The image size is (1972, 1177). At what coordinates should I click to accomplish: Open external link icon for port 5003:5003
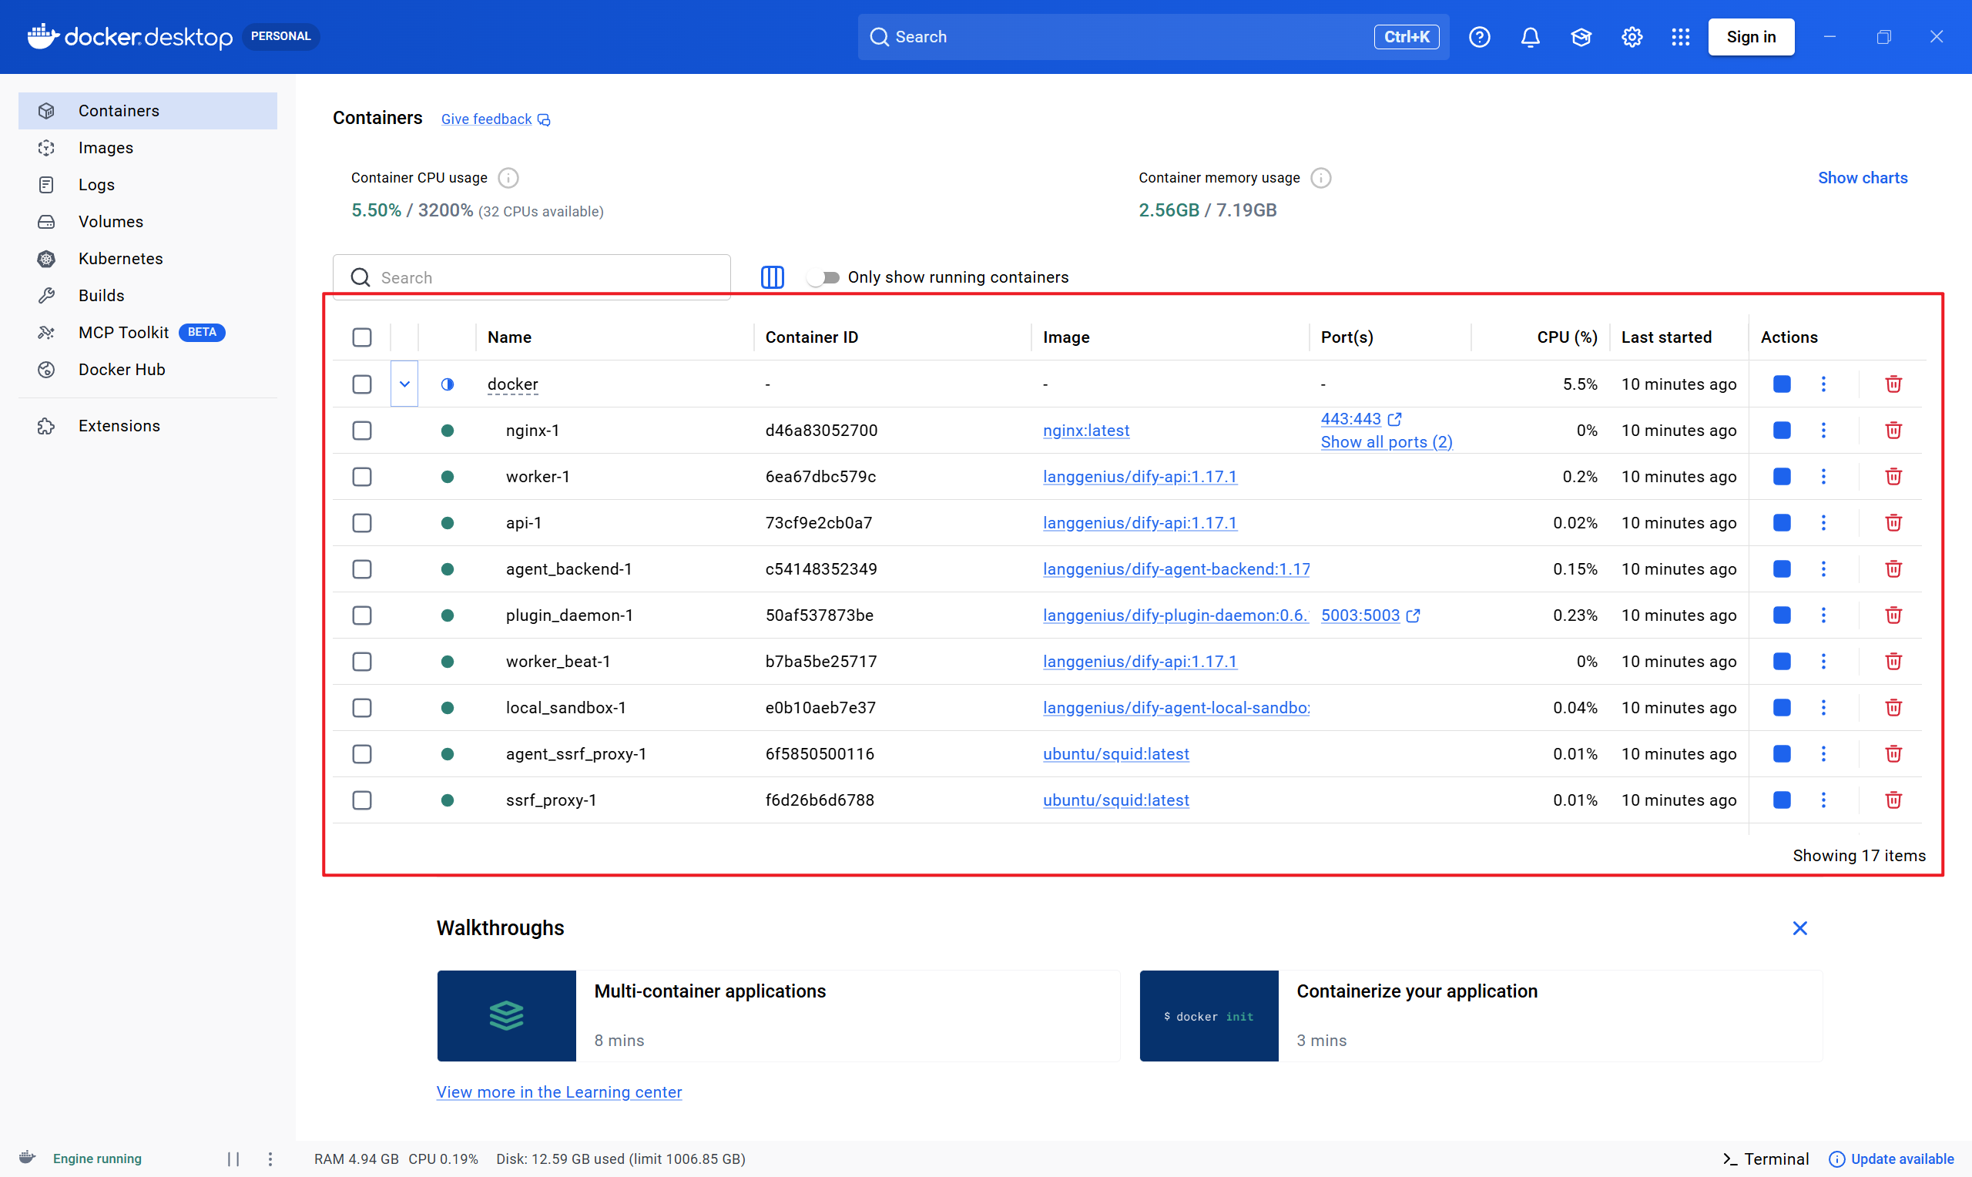[x=1413, y=615]
